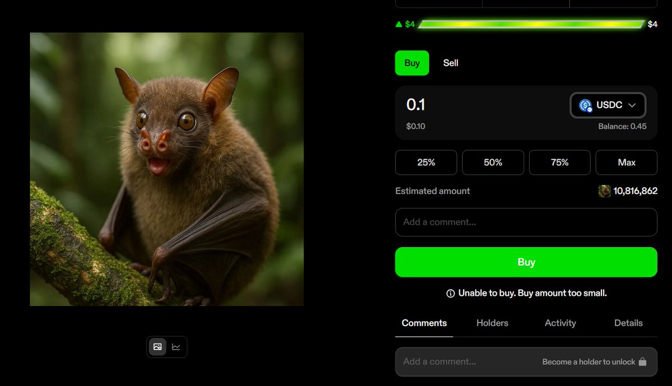Click the USDC coin icon
Screen dimensions: 672x386
coord(585,105)
